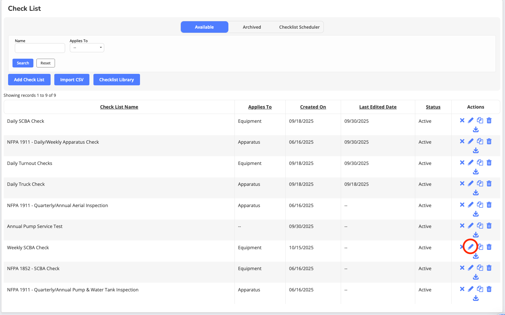Click X icon for Daily SCBA Check
This screenshot has width=505, height=315.
[462, 120]
